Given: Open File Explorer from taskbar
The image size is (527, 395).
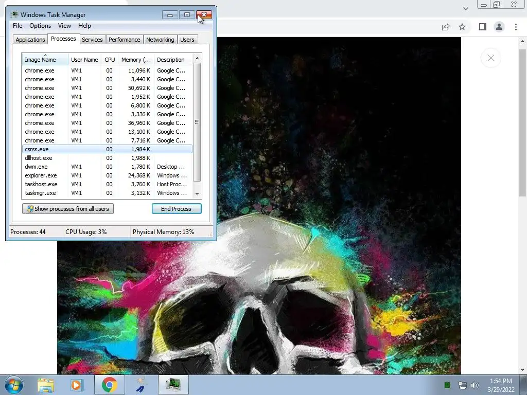Looking at the screenshot, I should tap(46, 385).
